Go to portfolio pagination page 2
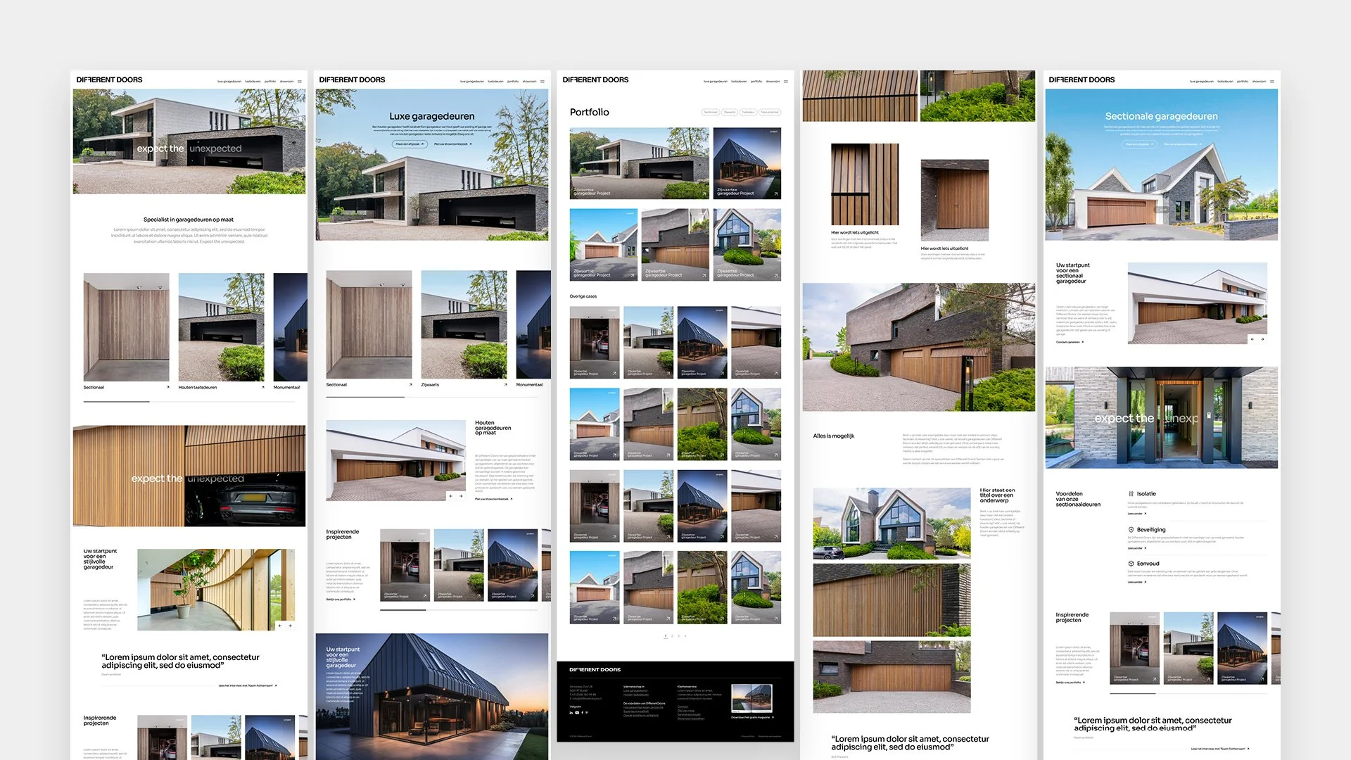 tap(672, 636)
